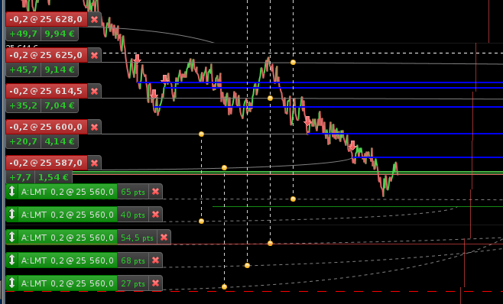
Task: Select the A:LMT order label beside 27 pts
Action: point(68,283)
